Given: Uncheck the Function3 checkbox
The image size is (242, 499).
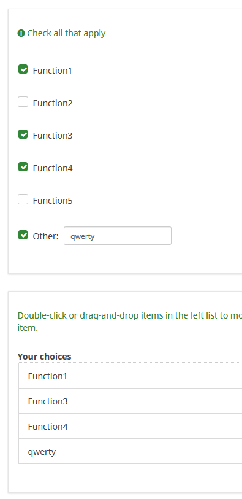Looking at the screenshot, I should (x=23, y=134).
